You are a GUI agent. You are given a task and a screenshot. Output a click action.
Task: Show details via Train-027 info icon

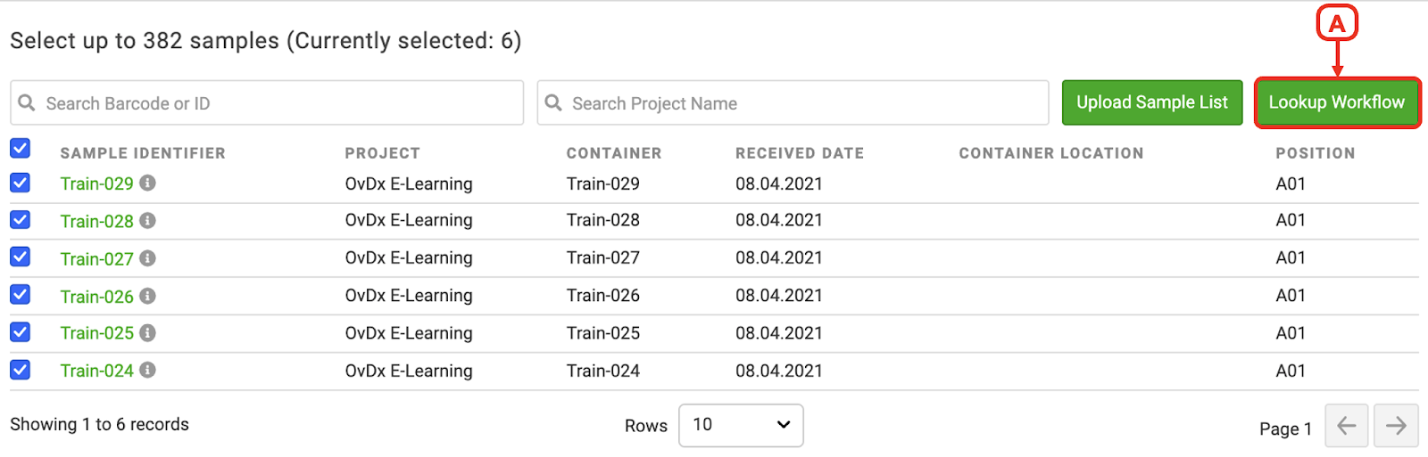(148, 258)
